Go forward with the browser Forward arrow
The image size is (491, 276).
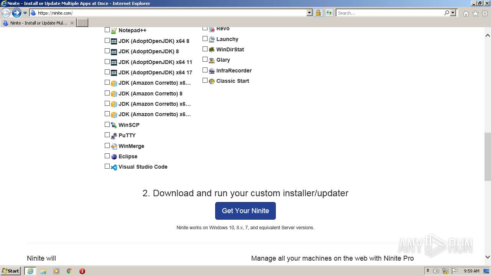tap(16, 13)
